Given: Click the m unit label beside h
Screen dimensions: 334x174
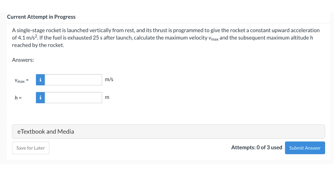Looking at the screenshot, I should 107,98.
